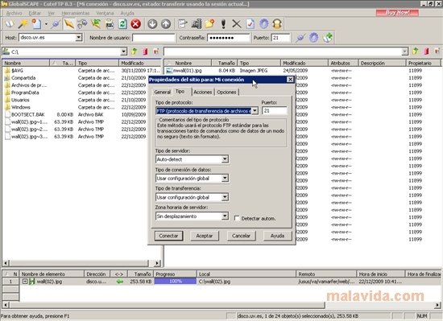Click the plug connect icon beside Puerto field
The image size is (443, 321).
(x=300, y=38)
